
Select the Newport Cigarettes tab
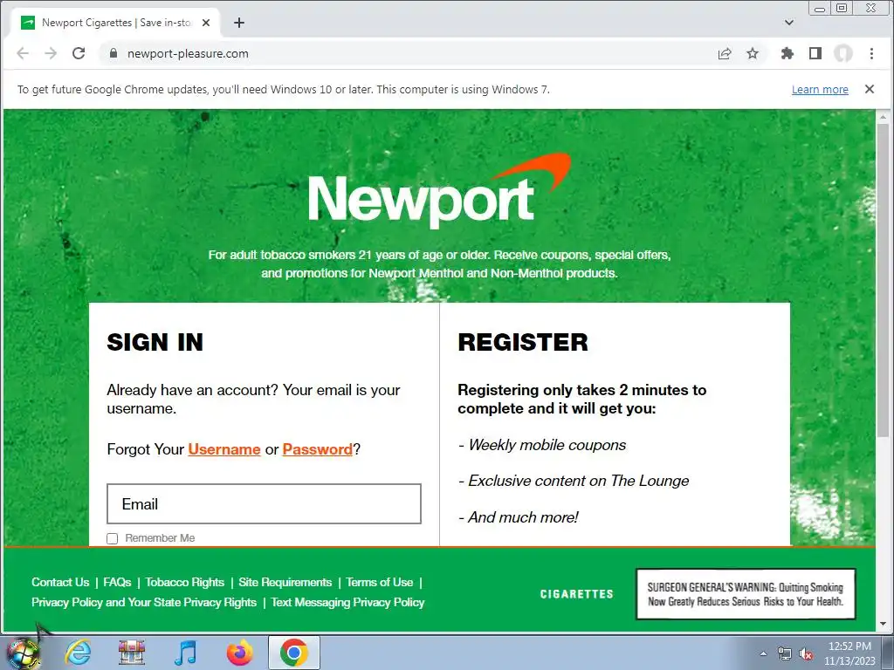tap(115, 23)
